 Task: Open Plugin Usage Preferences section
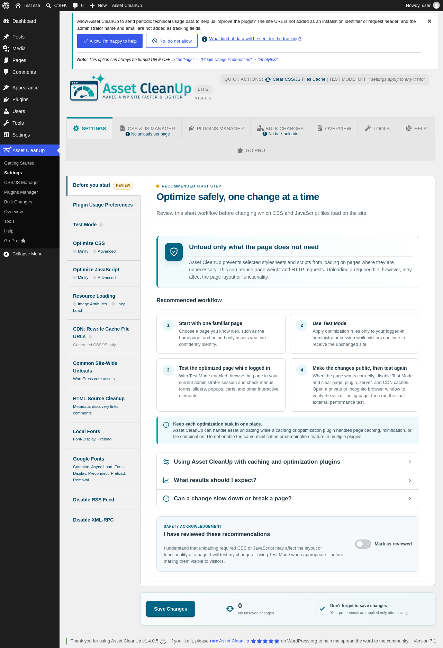pyautogui.click(x=103, y=205)
